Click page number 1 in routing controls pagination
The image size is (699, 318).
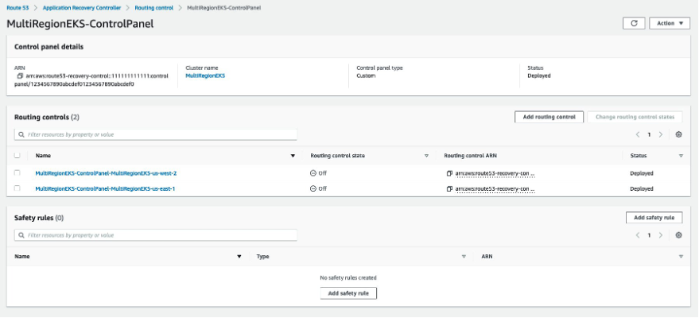pos(649,134)
